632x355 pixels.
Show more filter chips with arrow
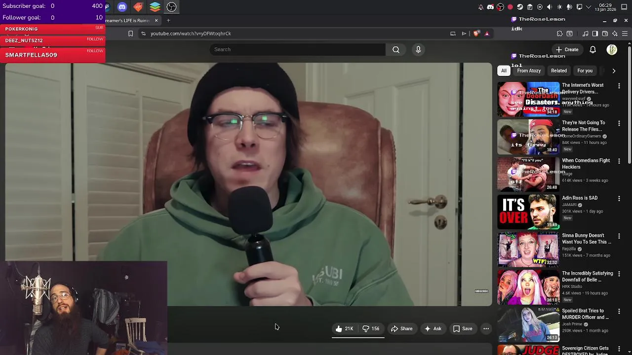614,71
